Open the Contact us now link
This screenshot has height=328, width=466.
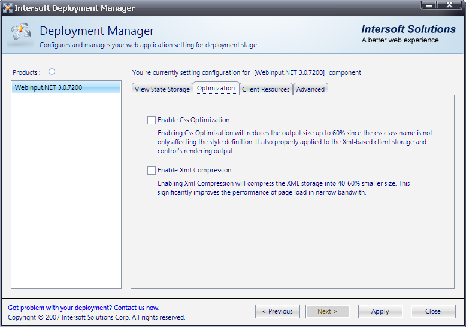pyautogui.click(x=83, y=308)
